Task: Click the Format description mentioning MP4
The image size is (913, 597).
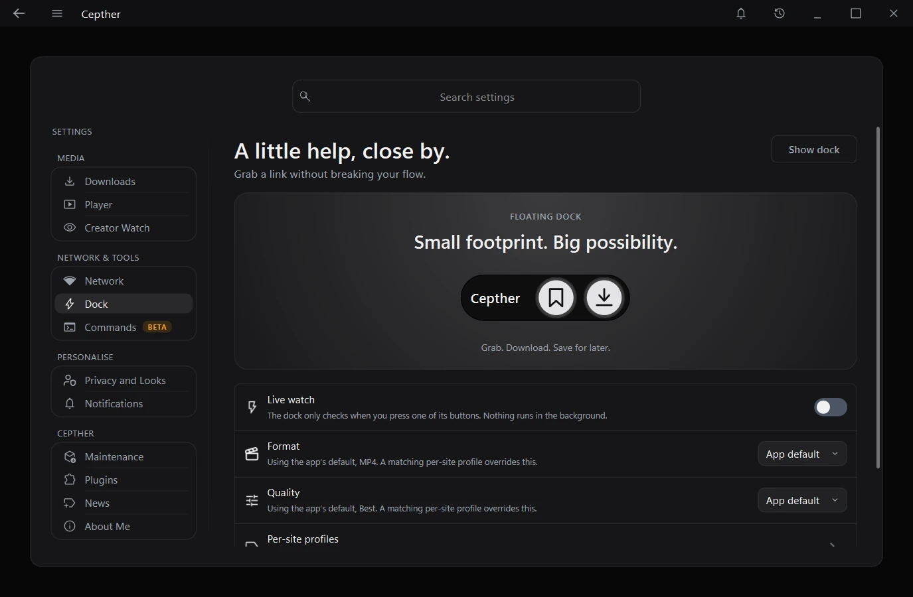Action: 402,462
